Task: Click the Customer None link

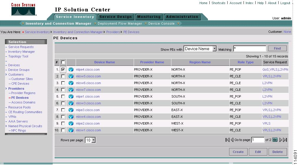Action: coord(287,32)
